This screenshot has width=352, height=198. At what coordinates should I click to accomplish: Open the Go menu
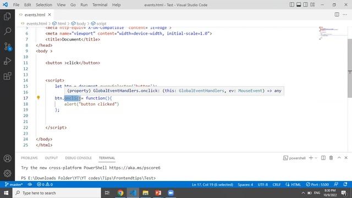(73, 5)
